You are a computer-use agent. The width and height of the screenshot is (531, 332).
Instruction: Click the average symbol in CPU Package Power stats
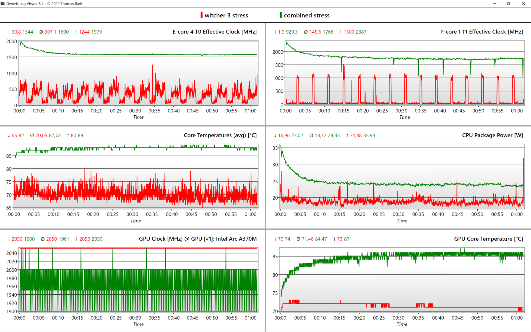coord(311,136)
